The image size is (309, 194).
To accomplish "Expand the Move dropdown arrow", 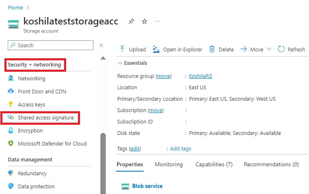I will click(x=269, y=49).
